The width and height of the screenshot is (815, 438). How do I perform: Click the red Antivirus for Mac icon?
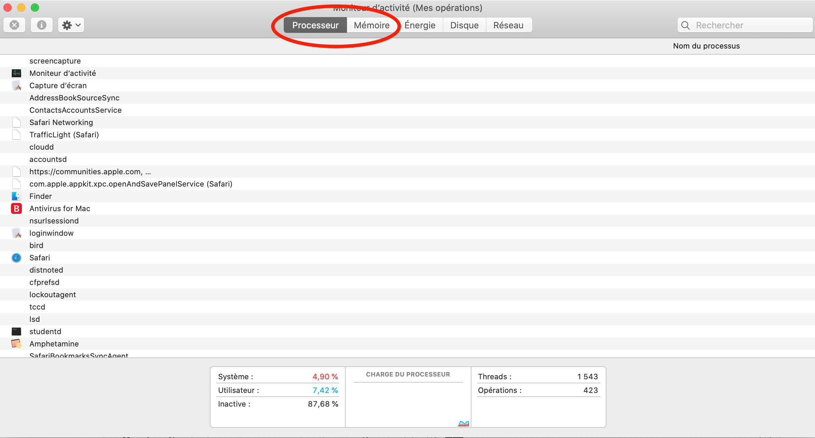coord(16,208)
